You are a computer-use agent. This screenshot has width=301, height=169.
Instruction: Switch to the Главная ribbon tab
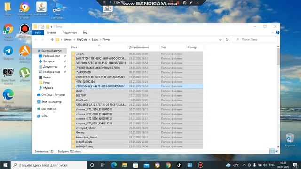click(52, 32)
